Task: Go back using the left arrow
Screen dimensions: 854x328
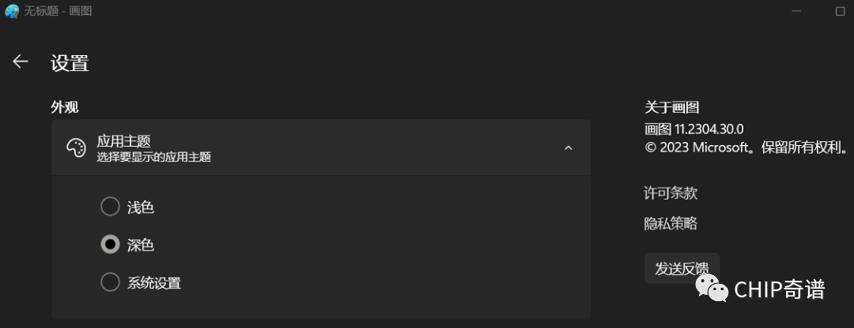Action: [21, 62]
